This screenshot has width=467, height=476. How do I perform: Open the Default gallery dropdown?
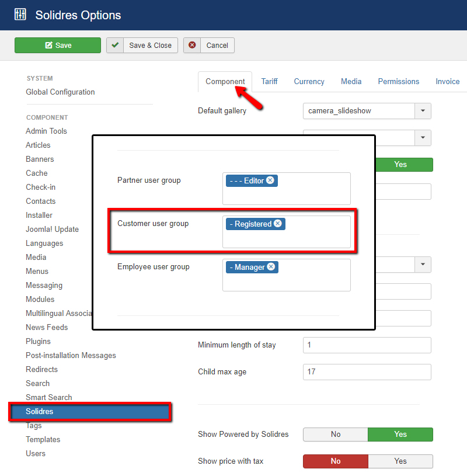tap(423, 111)
